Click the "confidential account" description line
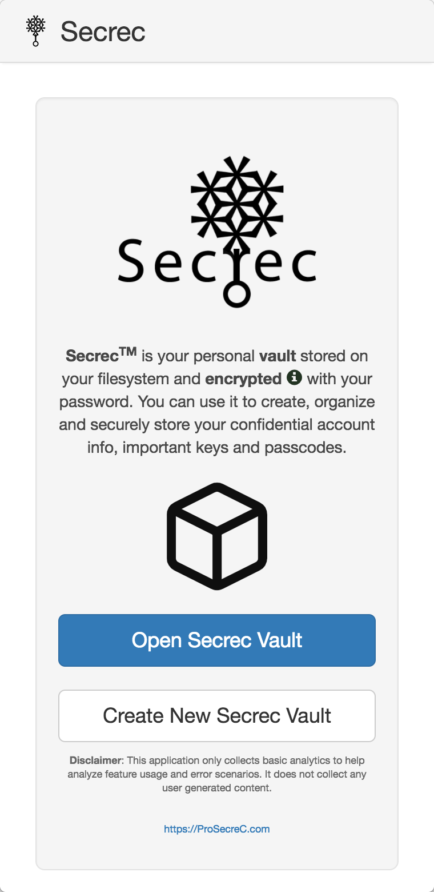Viewport: 434px width, 892px height. (217, 424)
